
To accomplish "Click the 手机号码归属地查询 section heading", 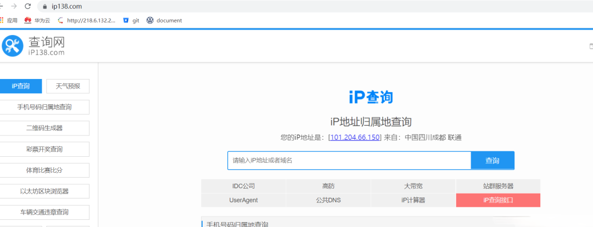I will [x=238, y=224].
